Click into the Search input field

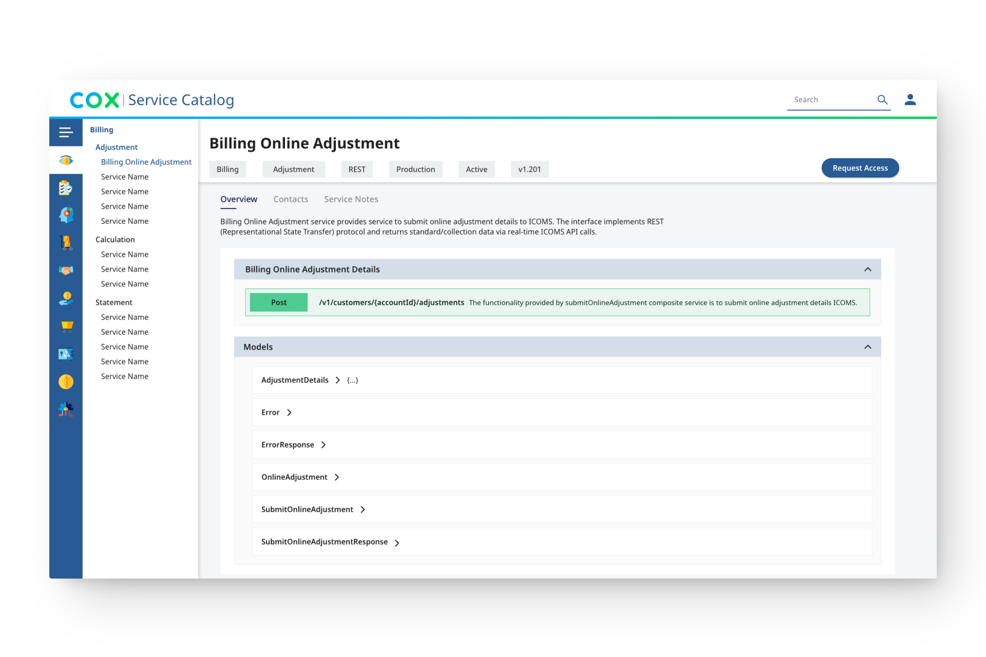(831, 100)
